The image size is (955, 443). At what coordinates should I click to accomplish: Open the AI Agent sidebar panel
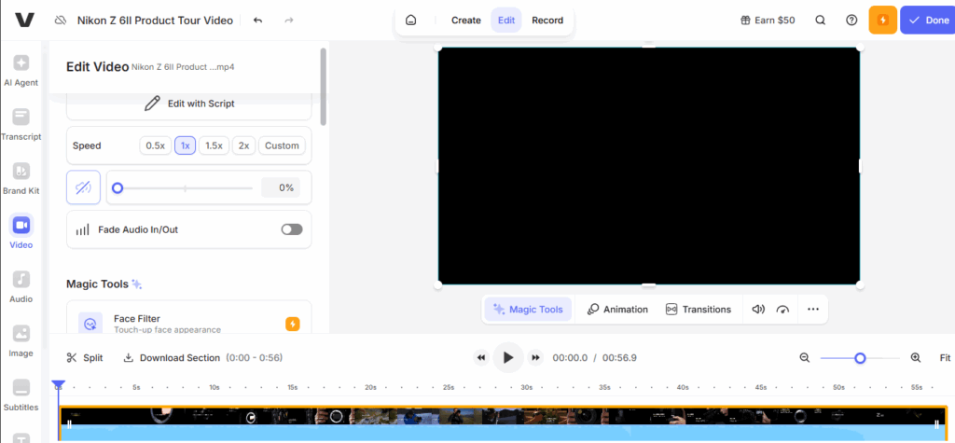[21, 70]
